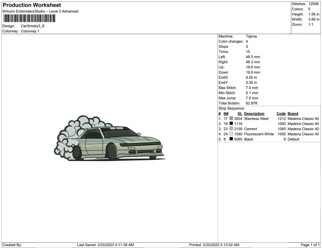The width and height of the screenshot is (322, 248).
Task: Click the St. column header
Action: [x=240, y=114]
